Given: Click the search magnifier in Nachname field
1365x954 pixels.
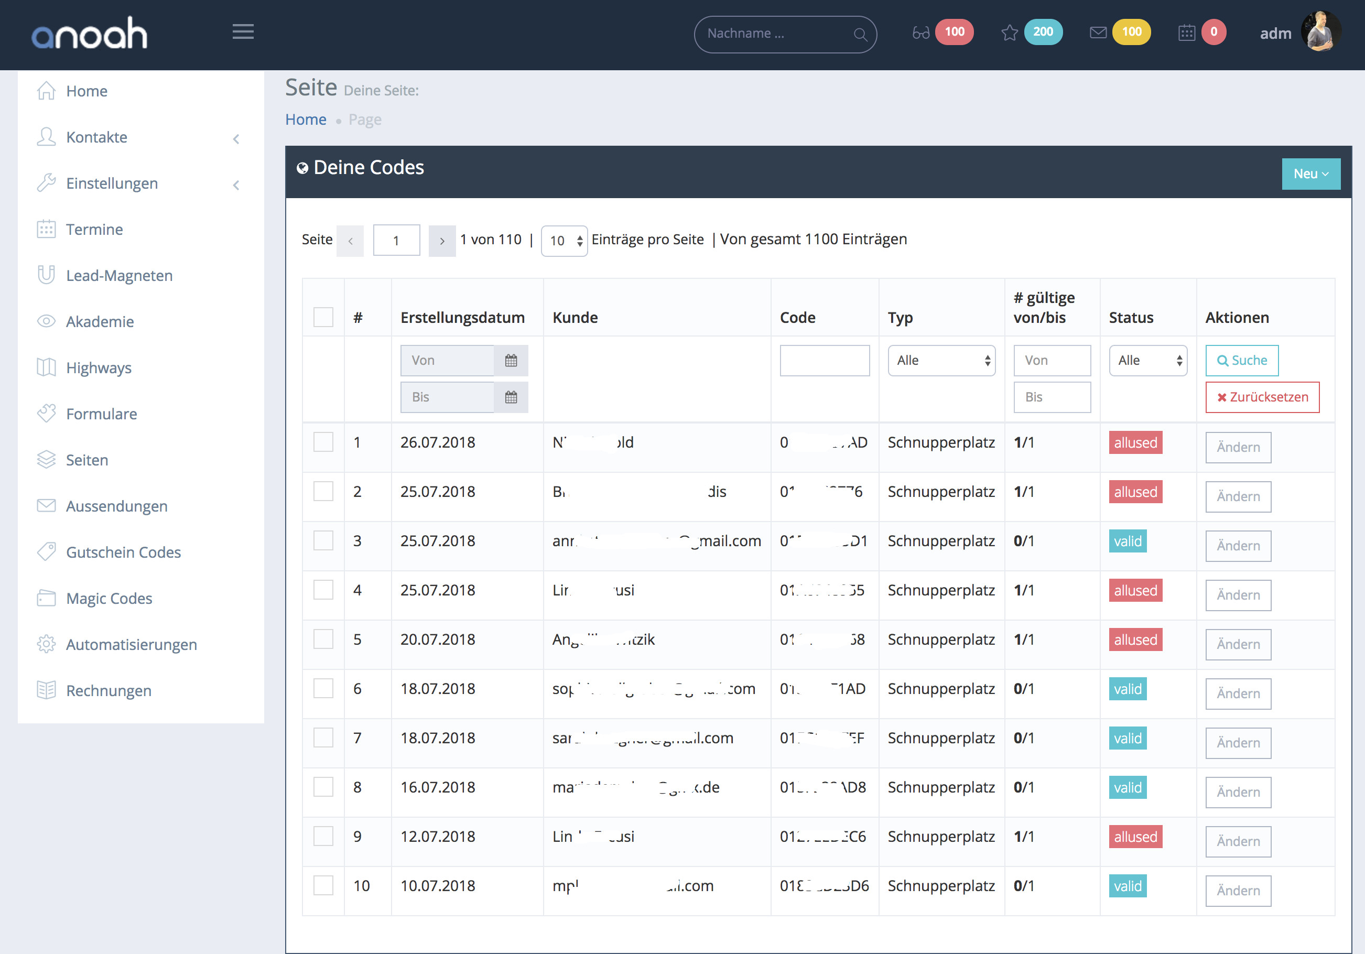Looking at the screenshot, I should point(860,35).
